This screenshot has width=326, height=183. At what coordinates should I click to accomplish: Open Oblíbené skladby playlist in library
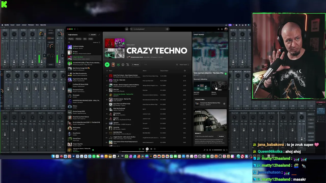click(x=84, y=47)
